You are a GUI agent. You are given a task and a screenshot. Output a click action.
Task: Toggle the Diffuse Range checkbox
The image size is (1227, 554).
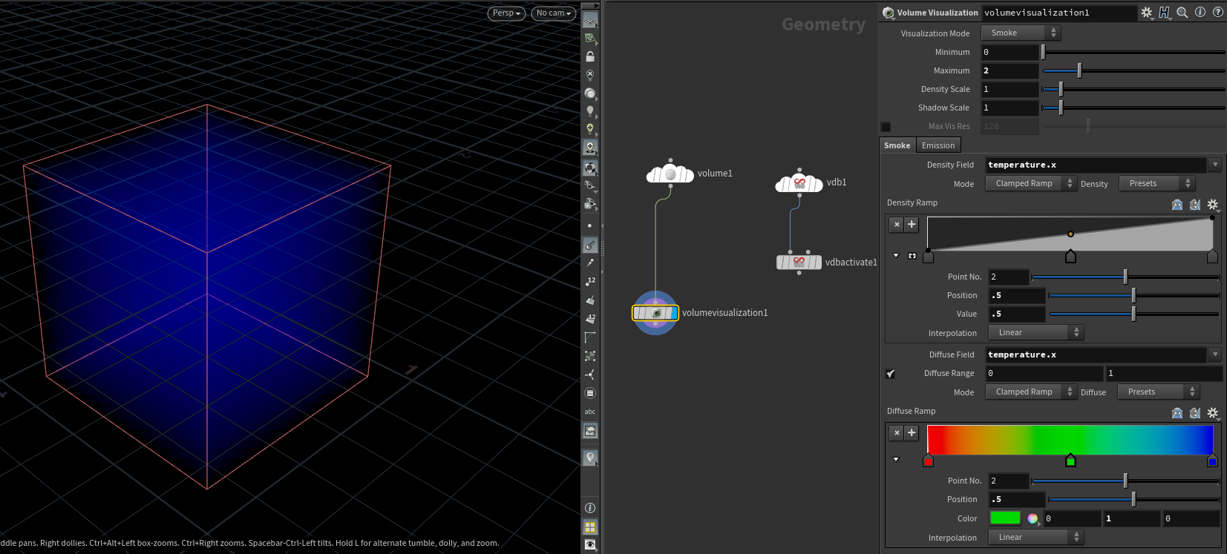[x=891, y=374]
